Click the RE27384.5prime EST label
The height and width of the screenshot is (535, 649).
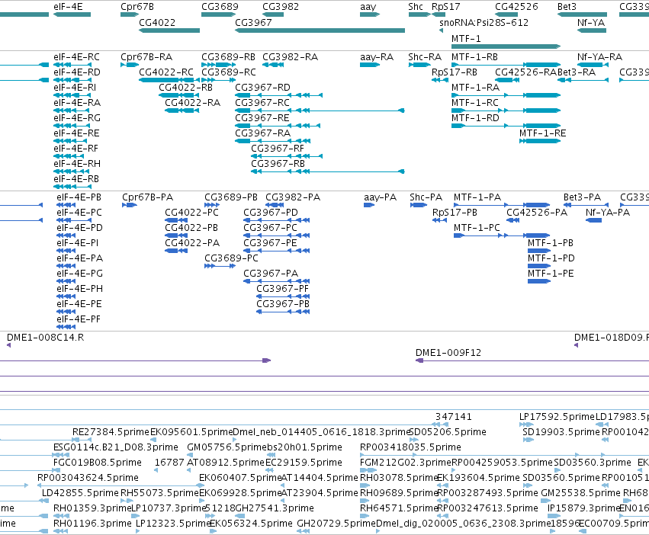pos(111,431)
